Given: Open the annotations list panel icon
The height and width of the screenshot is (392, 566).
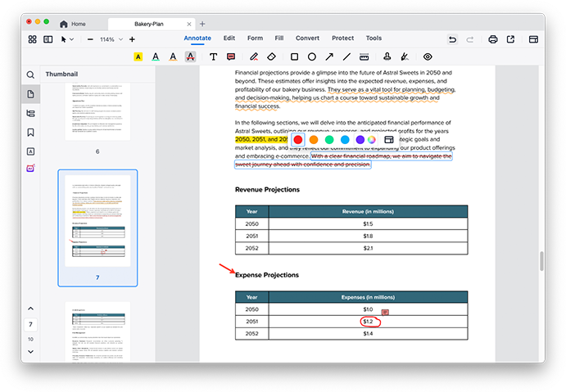Looking at the screenshot, I should 30,151.
